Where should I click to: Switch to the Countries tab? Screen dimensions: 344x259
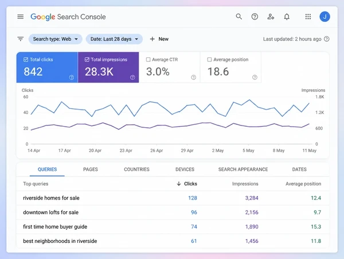[136, 170]
